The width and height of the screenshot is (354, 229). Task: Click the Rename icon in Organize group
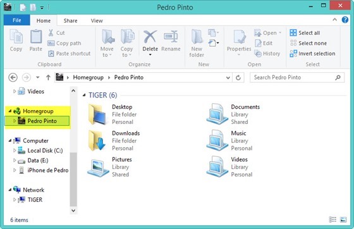click(x=171, y=36)
